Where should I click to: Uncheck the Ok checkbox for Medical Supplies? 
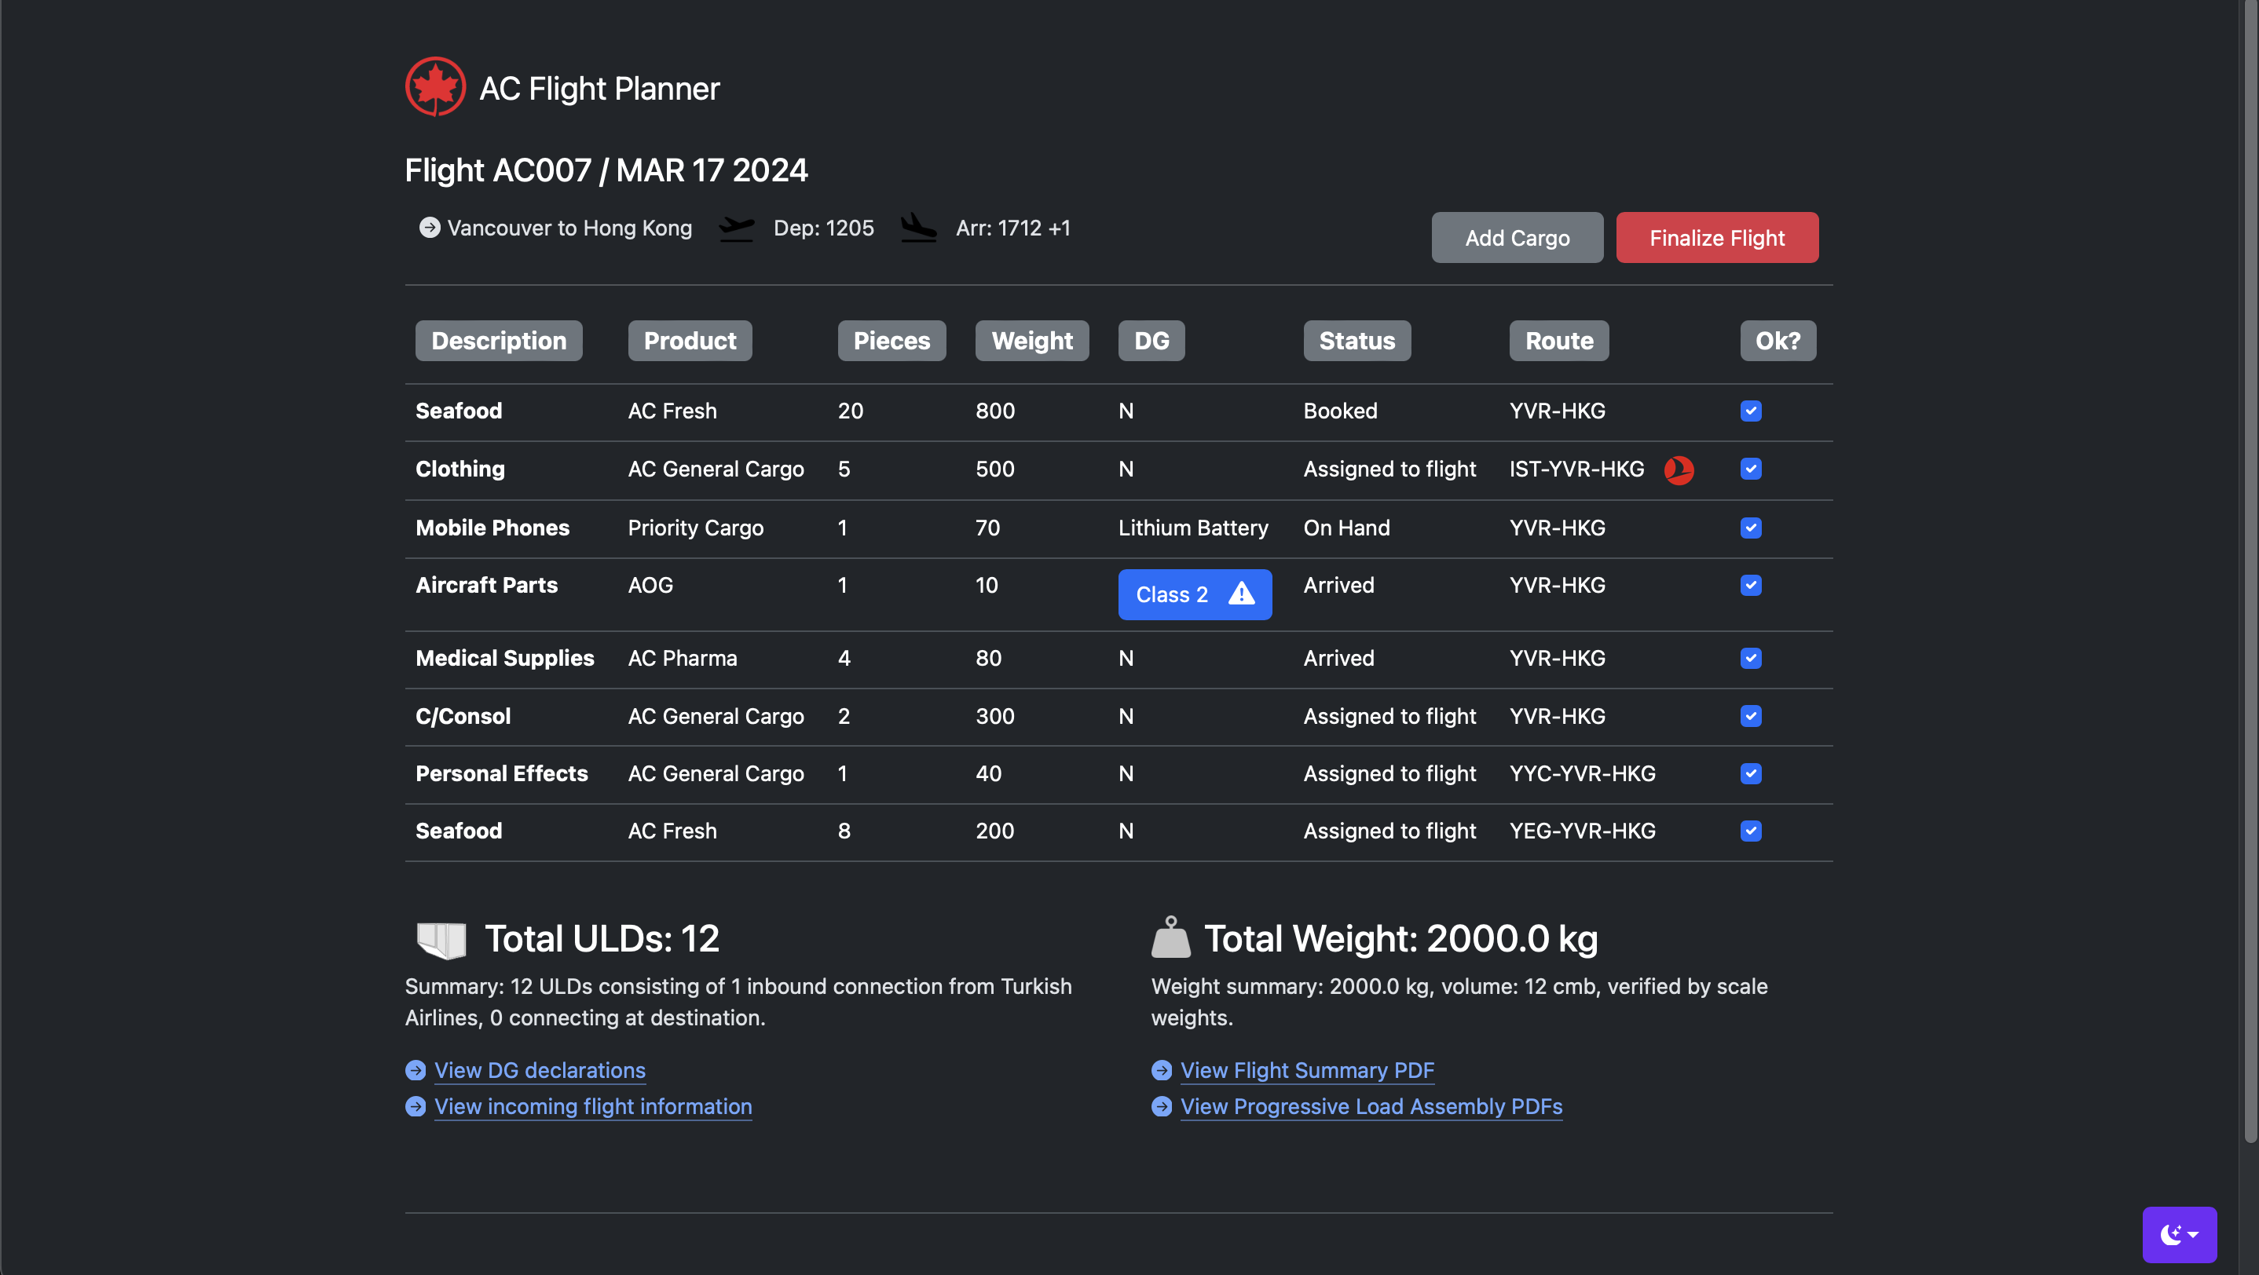(x=1750, y=658)
